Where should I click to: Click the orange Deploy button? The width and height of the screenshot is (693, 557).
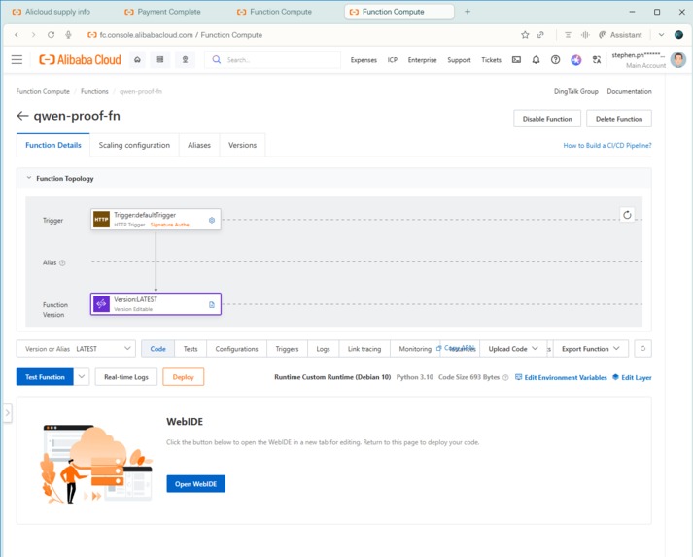click(183, 377)
